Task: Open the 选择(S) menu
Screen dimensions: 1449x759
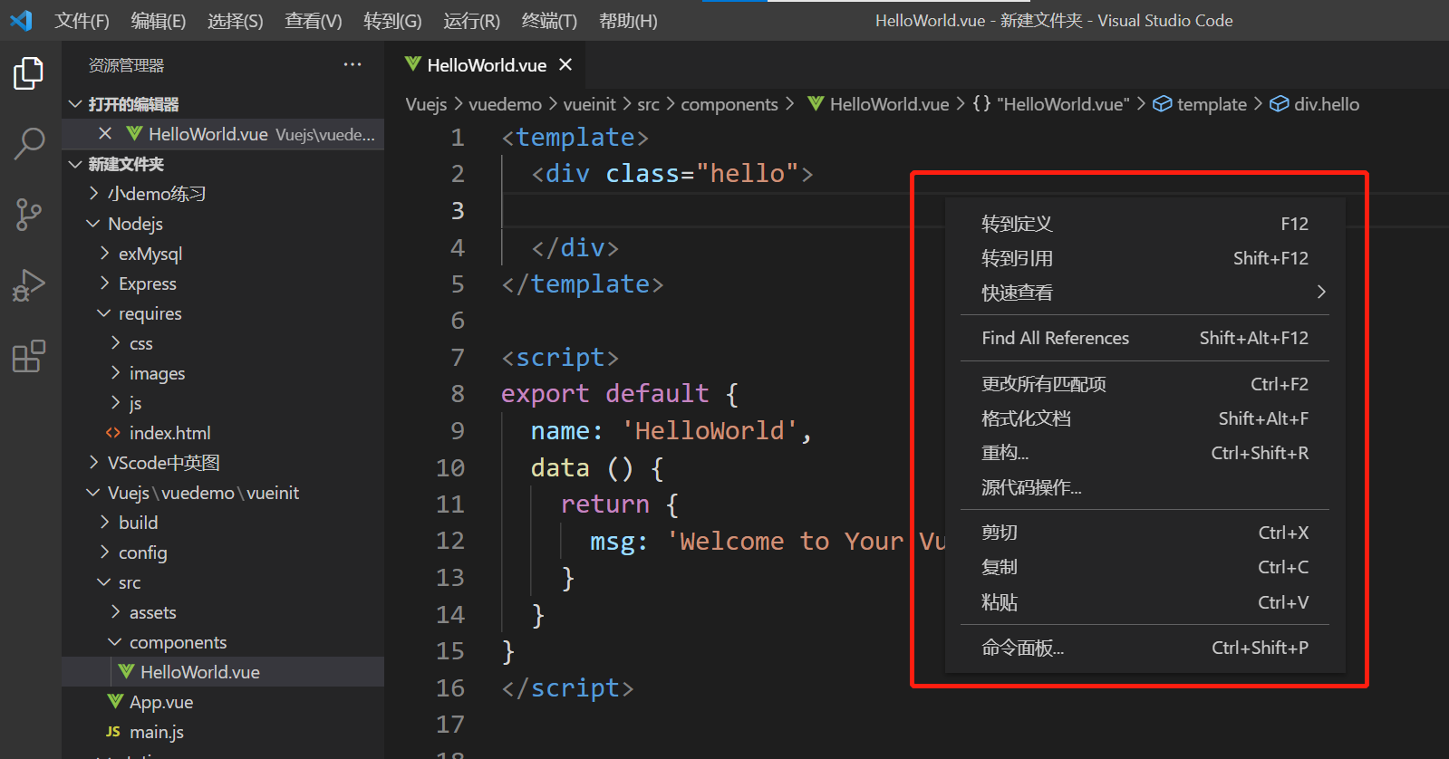Action: click(236, 20)
